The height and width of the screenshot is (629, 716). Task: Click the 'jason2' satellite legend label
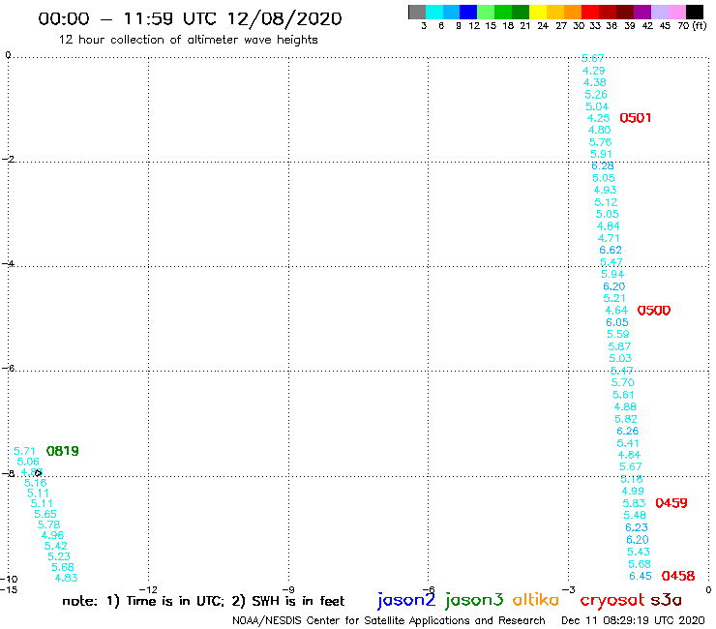click(406, 600)
